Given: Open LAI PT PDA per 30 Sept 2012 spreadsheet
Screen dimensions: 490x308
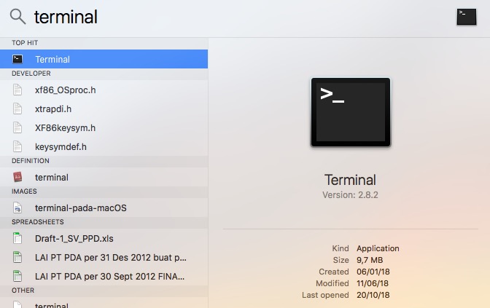Looking at the screenshot, I should coord(109,276).
